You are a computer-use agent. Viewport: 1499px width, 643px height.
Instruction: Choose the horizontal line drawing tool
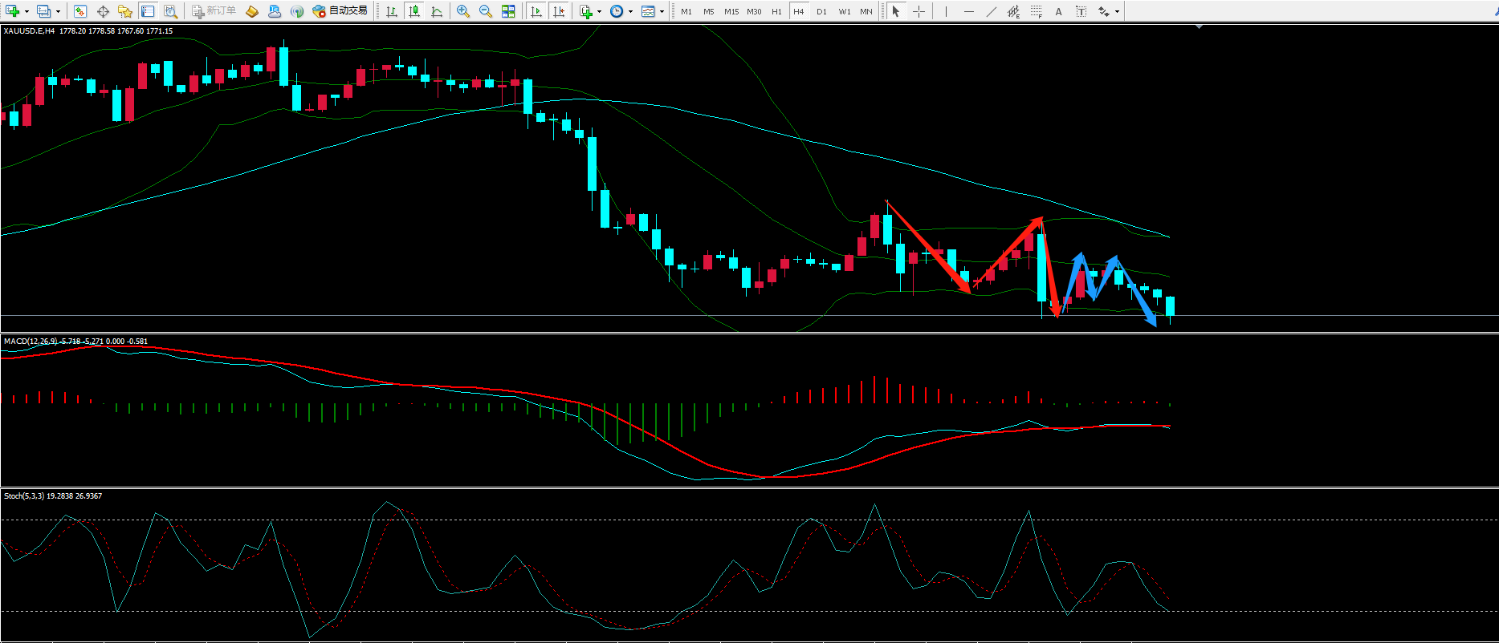click(x=968, y=11)
